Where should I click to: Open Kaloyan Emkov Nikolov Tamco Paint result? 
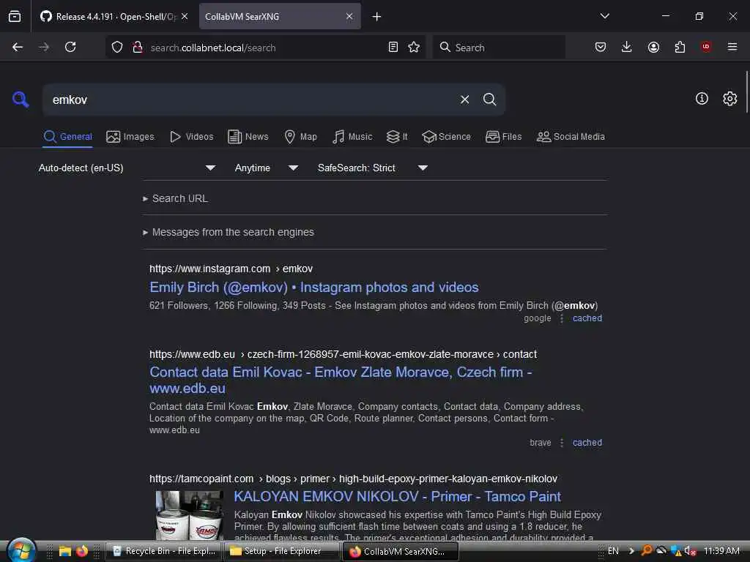coord(397,497)
